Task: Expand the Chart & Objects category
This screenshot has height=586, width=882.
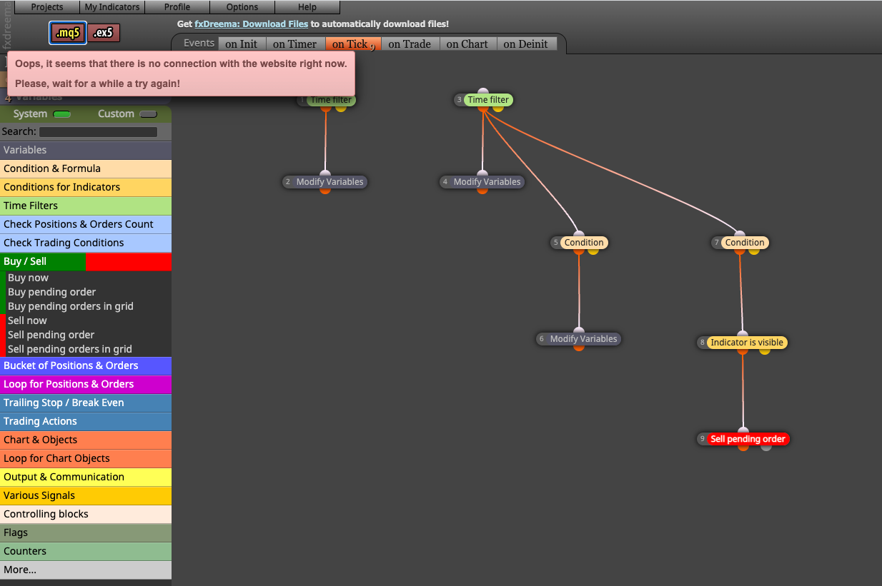Action: pos(86,440)
